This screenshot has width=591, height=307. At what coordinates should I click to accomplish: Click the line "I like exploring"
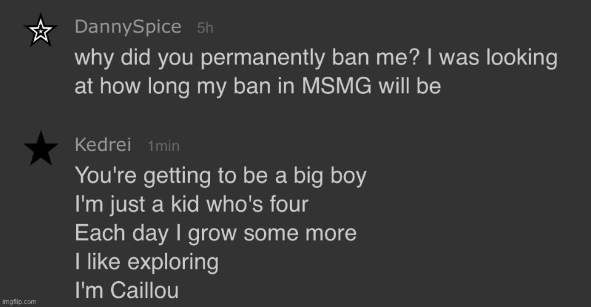[x=146, y=262]
